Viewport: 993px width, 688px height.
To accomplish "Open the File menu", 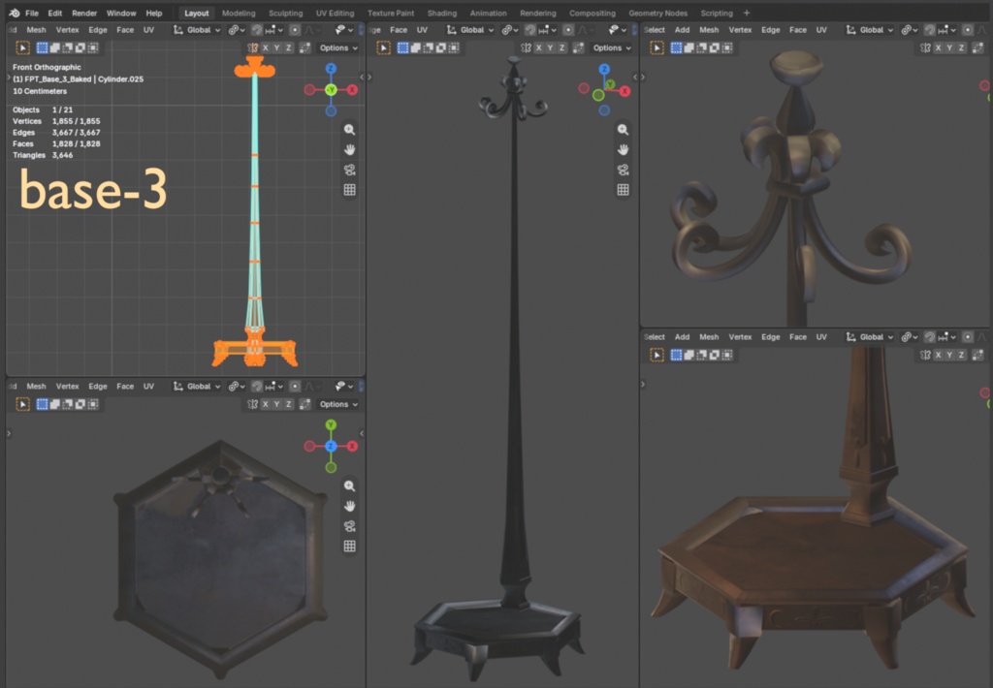I will click(32, 13).
